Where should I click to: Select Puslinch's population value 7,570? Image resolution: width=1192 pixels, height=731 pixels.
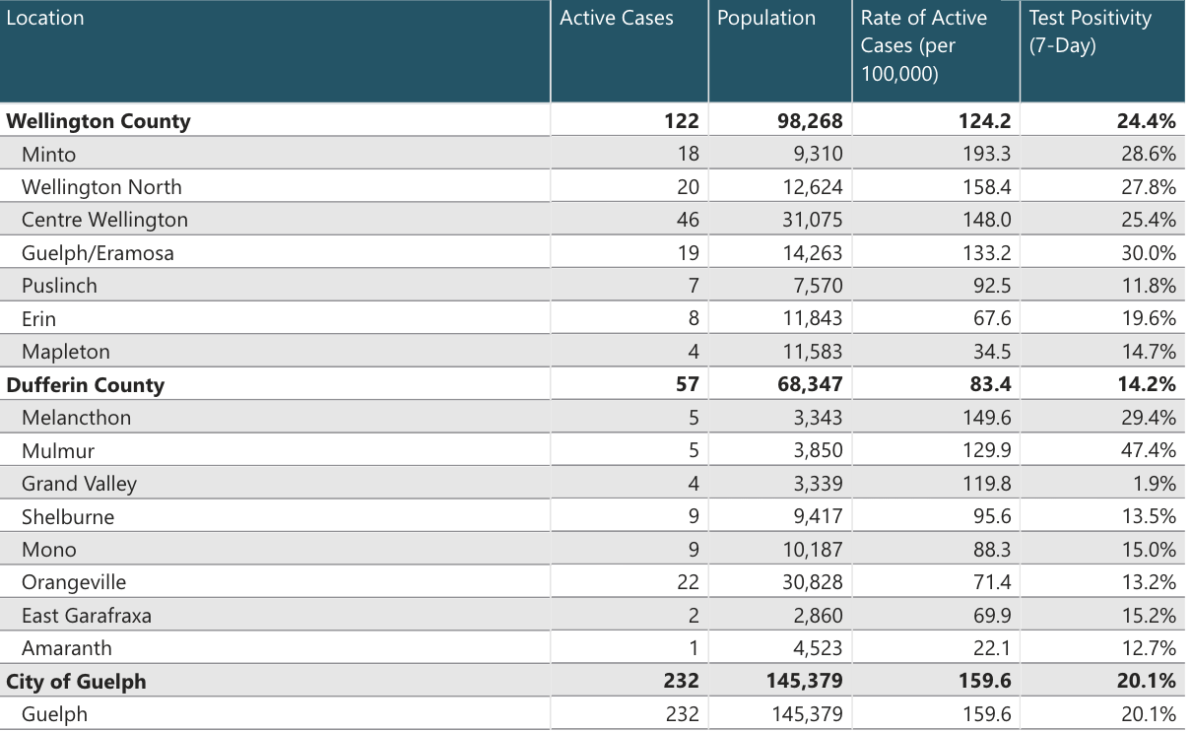818,286
